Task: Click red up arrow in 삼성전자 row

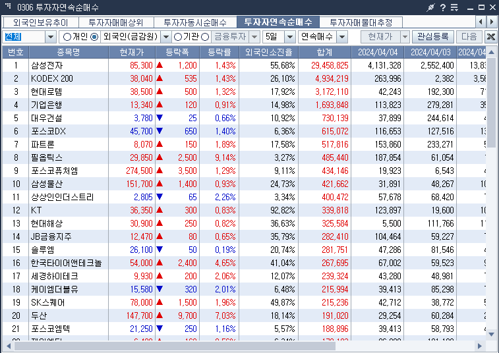Action: point(160,65)
